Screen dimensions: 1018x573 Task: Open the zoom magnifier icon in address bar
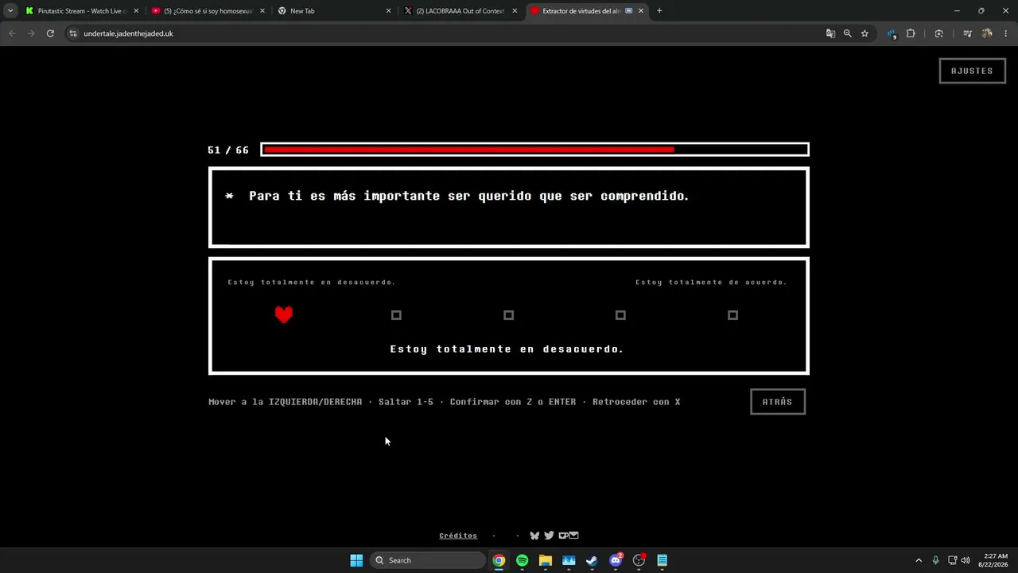pyautogui.click(x=848, y=33)
